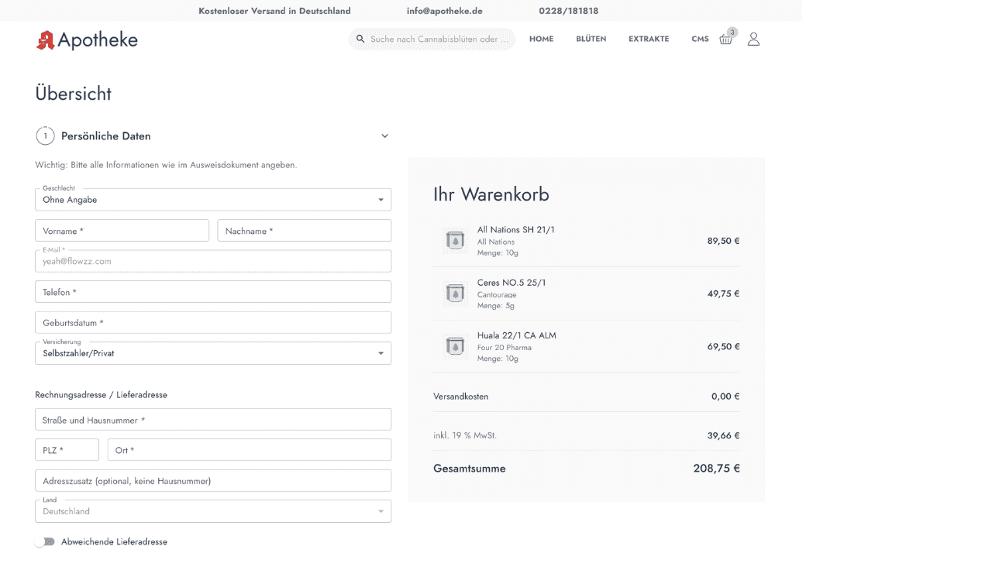Click the All Nations SH 21/1 product thumbnail
The width and height of the screenshot is (992, 570).
coord(456,241)
